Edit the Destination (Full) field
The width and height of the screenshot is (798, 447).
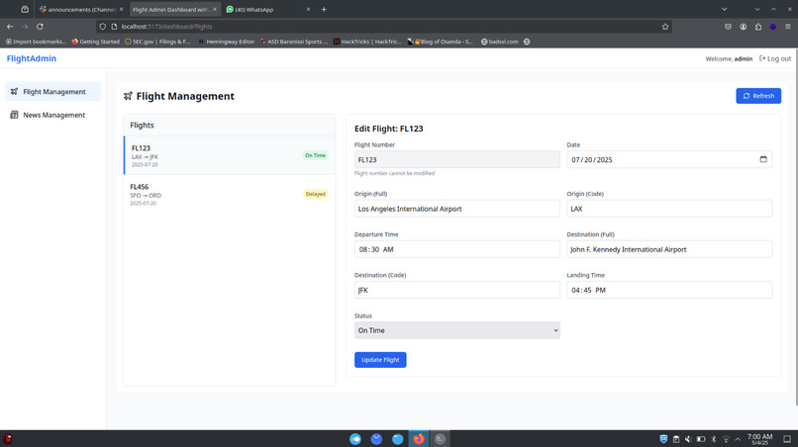pyautogui.click(x=669, y=249)
